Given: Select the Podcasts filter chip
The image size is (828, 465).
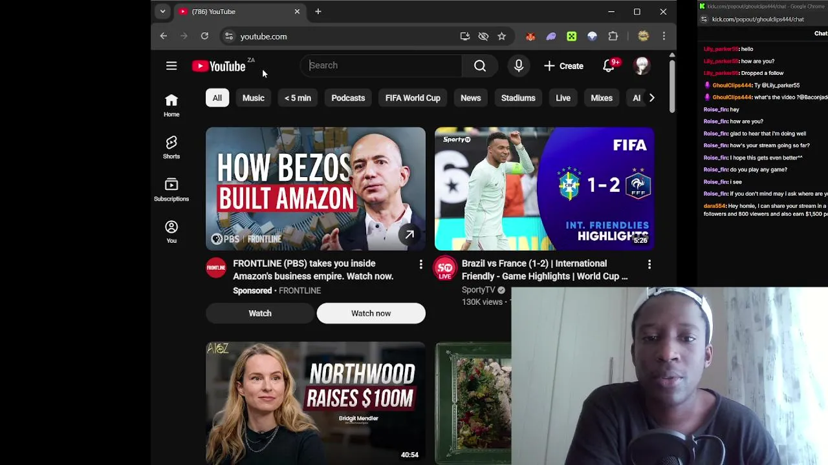Looking at the screenshot, I should pyautogui.click(x=348, y=98).
